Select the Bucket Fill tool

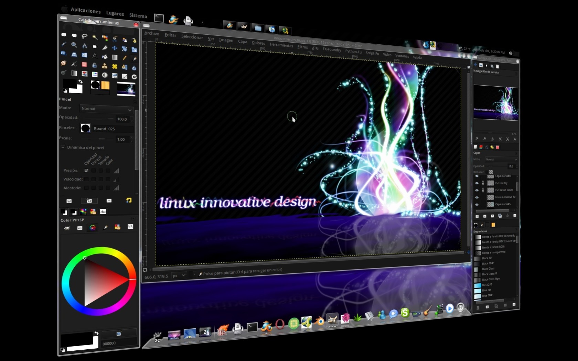tap(105, 56)
